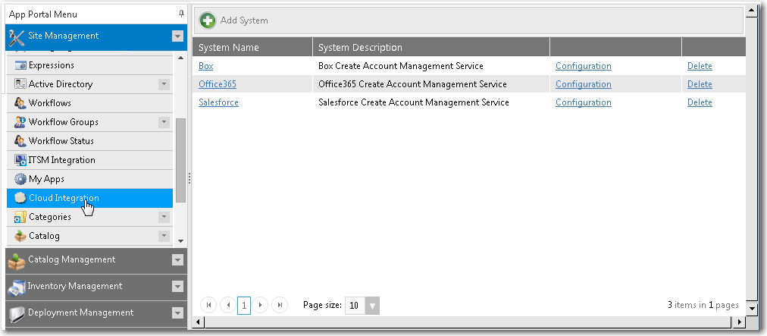Pin the App Portal Menu panel
Screen dimensions: 767x336
180,14
